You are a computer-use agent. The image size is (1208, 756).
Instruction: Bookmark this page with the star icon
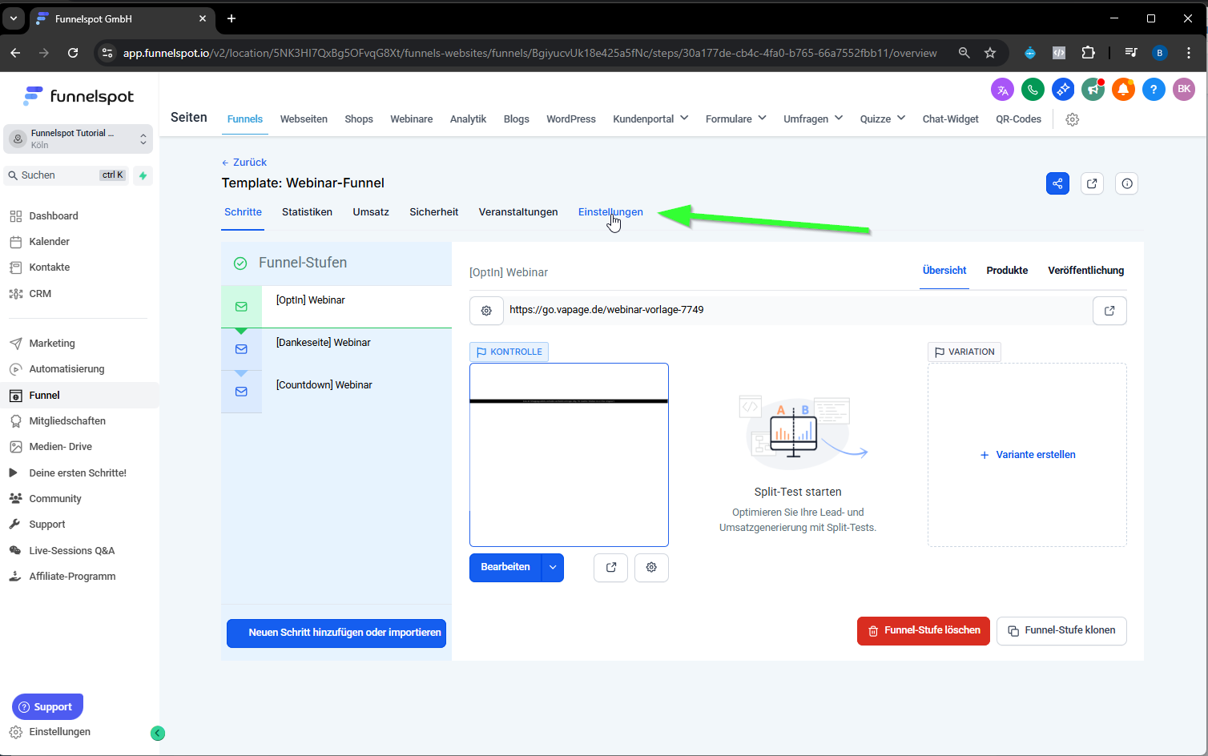990,53
